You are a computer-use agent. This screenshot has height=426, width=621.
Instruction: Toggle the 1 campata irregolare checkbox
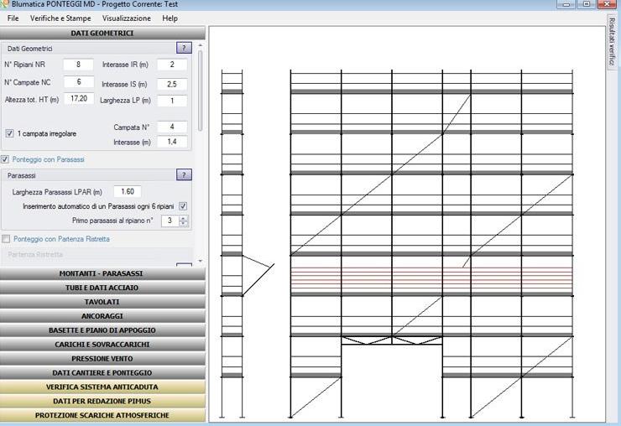click(x=9, y=133)
